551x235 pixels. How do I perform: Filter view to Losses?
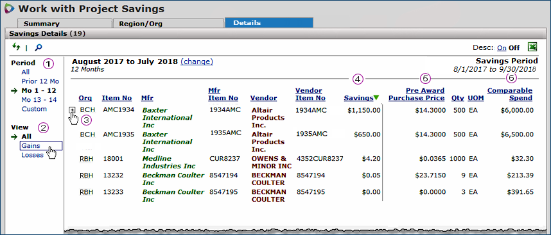tap(32, 155)
